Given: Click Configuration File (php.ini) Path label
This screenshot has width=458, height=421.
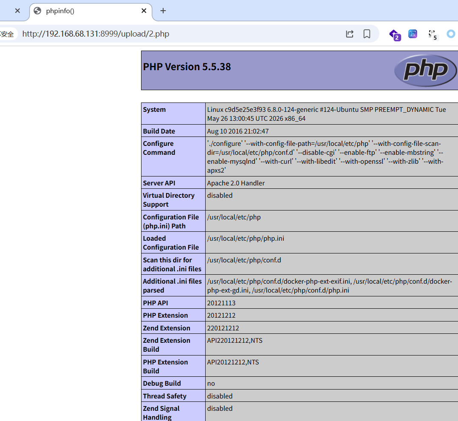Looking at the screenshot, I should [x=171, y=221].
